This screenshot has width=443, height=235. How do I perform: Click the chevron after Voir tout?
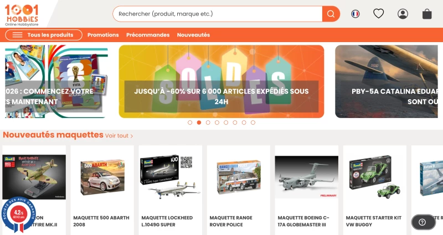(132, 136)
